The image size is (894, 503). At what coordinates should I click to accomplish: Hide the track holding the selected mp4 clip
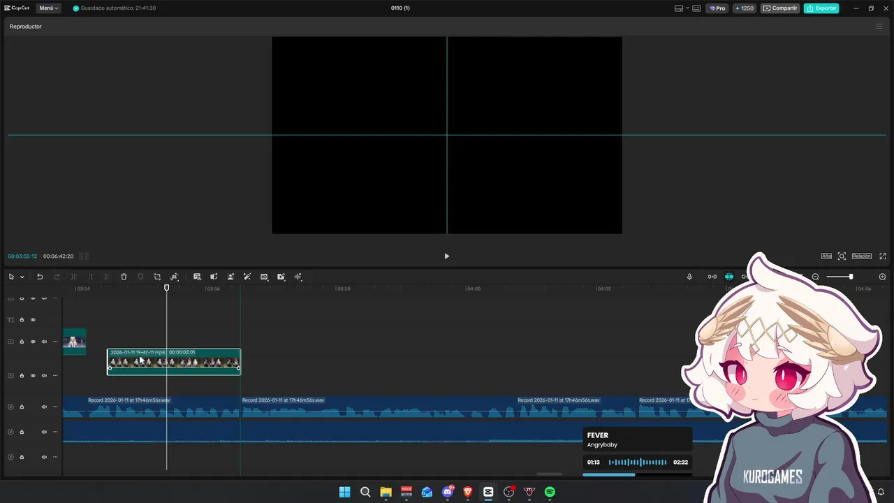pyautogui.click(x=33, y=376)
